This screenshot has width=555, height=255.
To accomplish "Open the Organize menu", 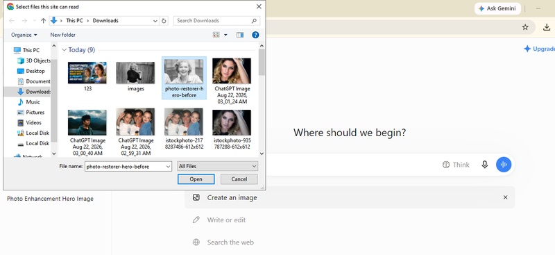I will pos(24,35).
